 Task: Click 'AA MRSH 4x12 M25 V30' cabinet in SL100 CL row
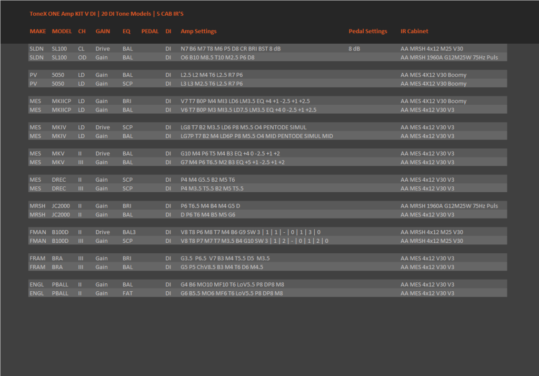click(x=432, y=49)
